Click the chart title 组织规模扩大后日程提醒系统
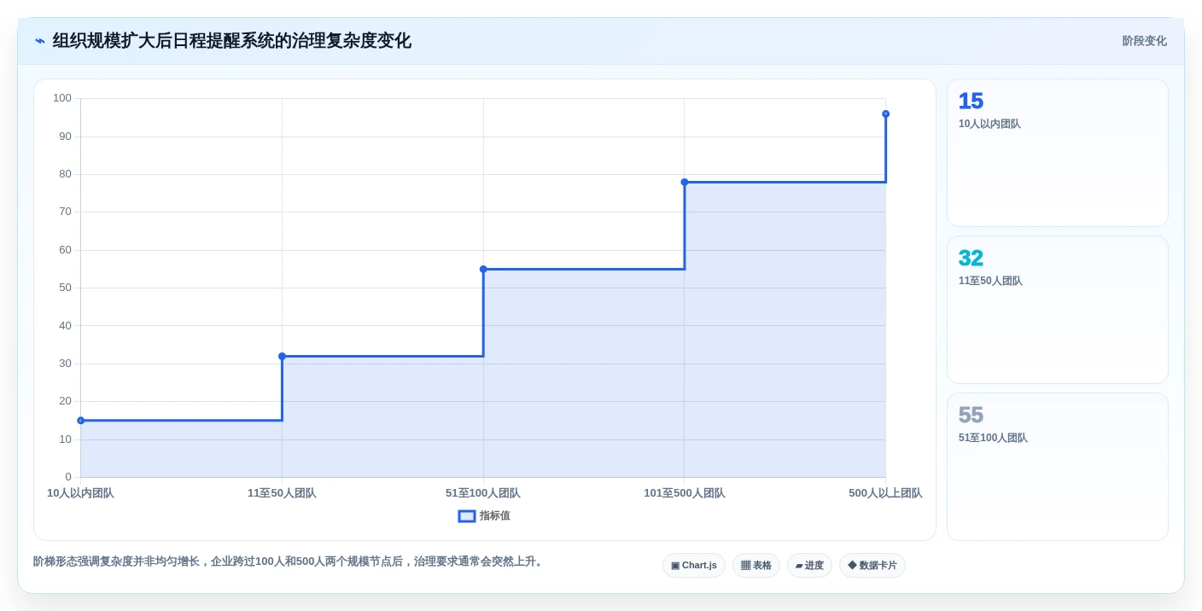This screenshot has width=1202, height=611. pyautogui.click(x=231, y=41)
